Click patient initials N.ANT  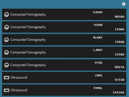pos(98,38)
